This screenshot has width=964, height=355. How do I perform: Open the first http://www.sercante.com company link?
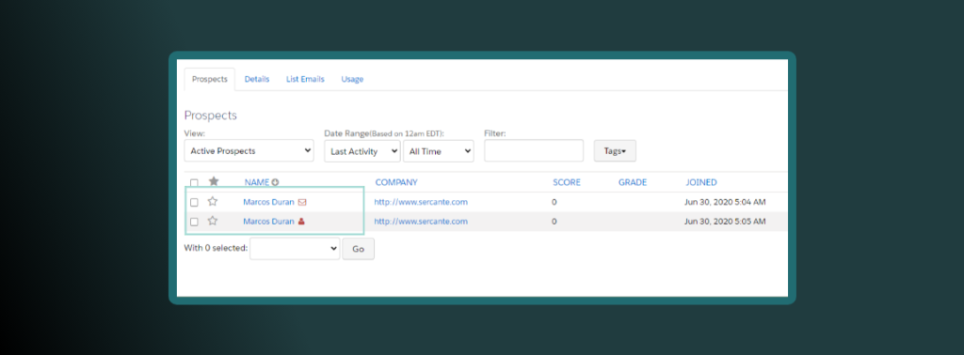tap(421, 202)
